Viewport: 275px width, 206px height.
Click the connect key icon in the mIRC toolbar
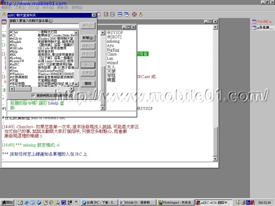pos(4,14)
